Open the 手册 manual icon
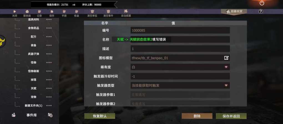Viewport: 283px width, 124px height. [x=64, y=11]
